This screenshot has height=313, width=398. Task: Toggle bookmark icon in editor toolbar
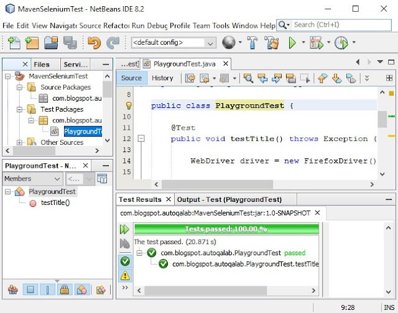(351, 78)
